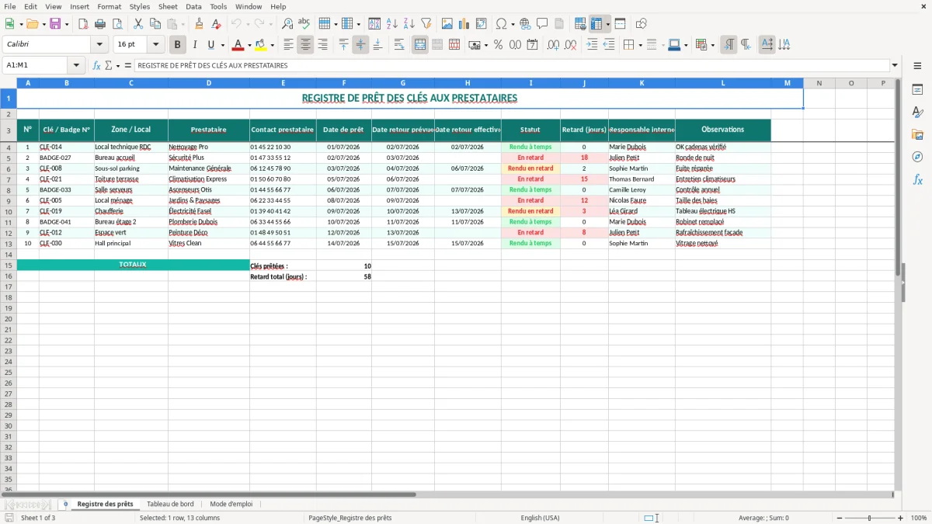Format selection as percent
Viewport: 932px width, 524px height.
point(498,45)
